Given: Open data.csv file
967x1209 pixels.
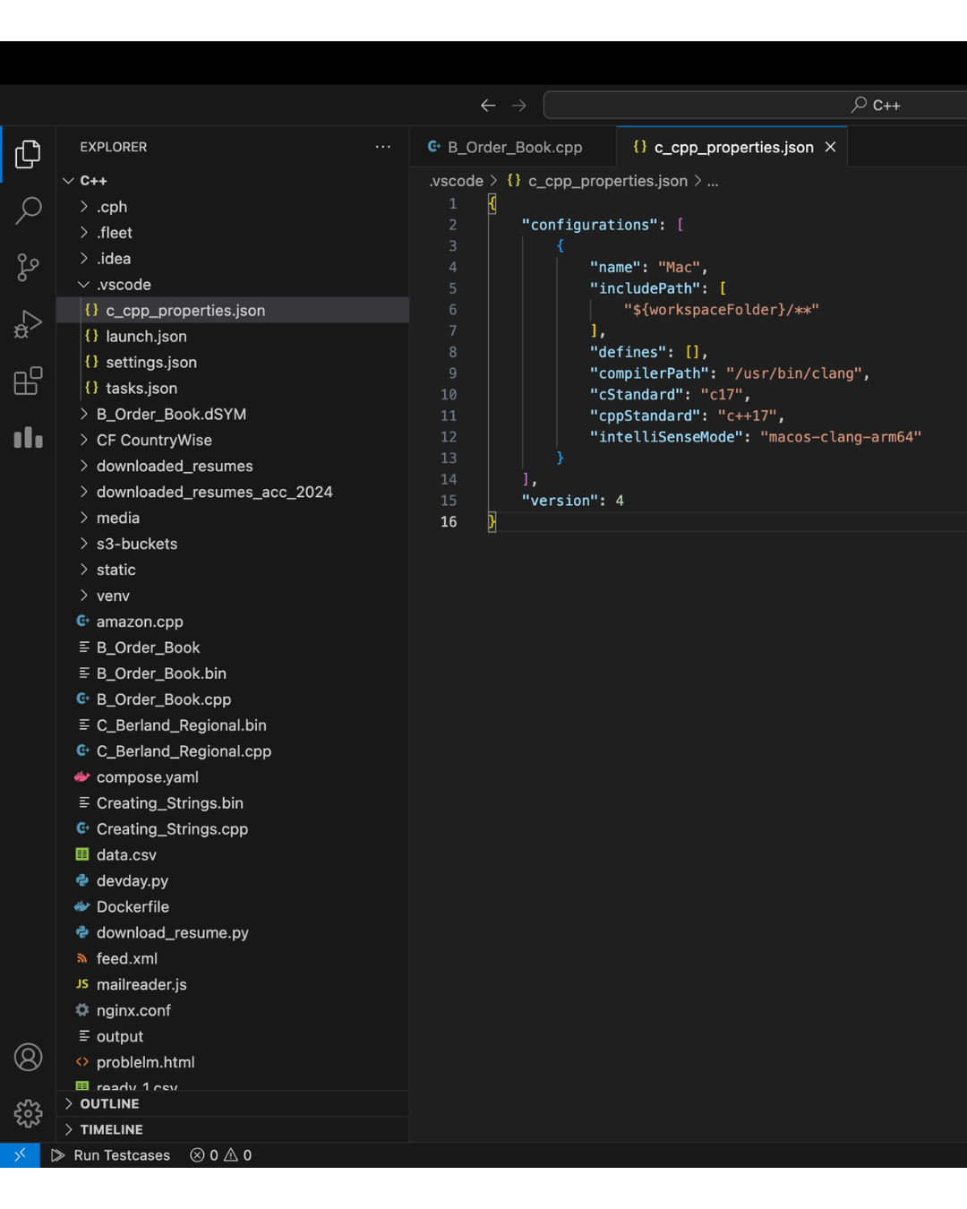Looking at the screenshot, I should pos(233,856).
